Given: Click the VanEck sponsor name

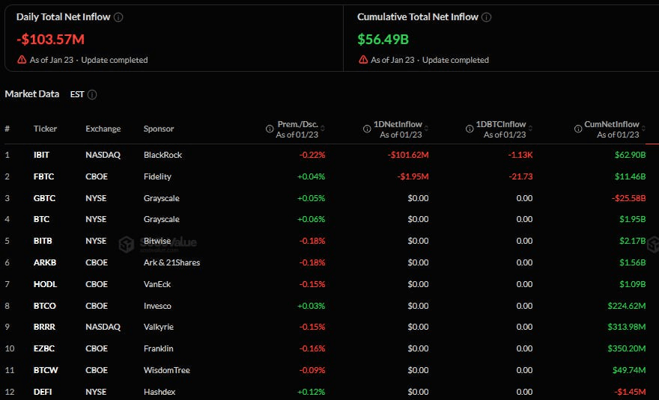Looking at the screenshot, I should pos(157,284).
